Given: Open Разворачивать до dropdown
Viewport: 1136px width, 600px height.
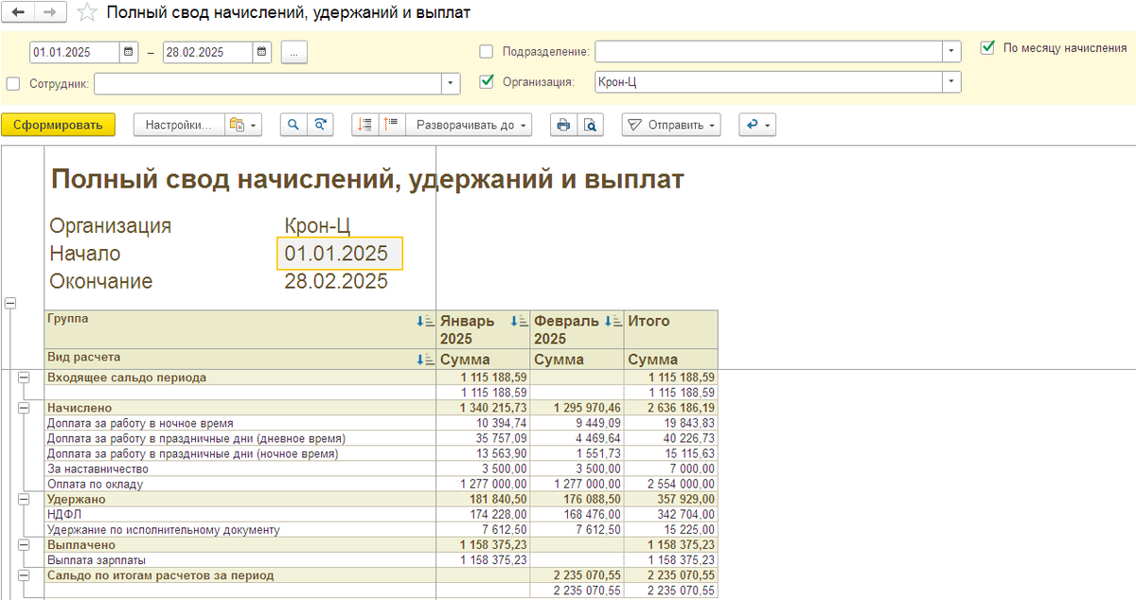Looking at the screenshot, I should [469, 124].
